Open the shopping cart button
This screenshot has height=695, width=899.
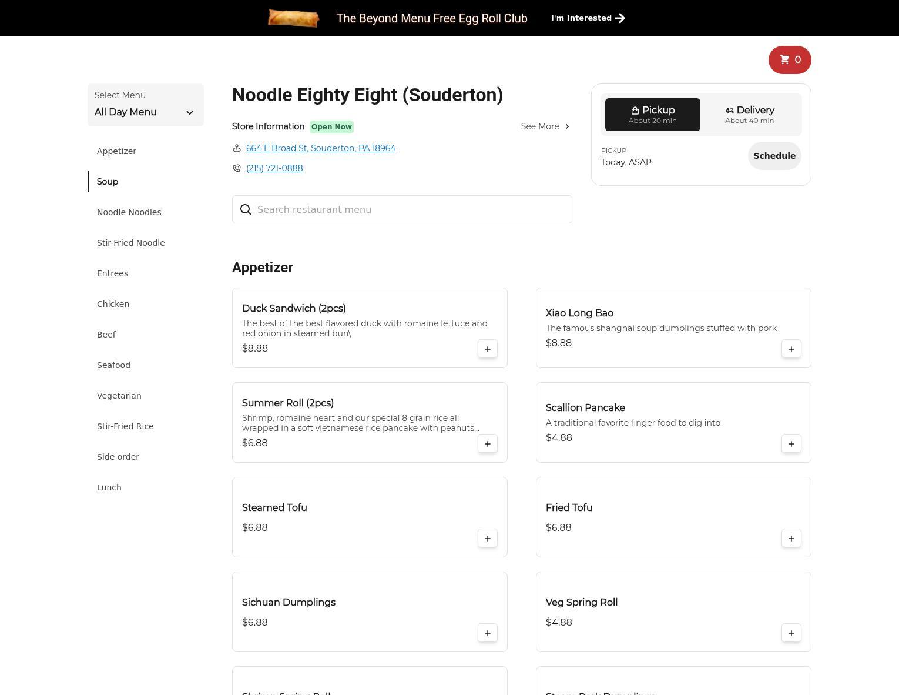pos(789,60)
